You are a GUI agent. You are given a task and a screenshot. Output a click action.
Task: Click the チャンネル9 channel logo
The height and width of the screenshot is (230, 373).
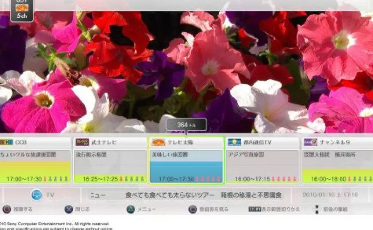pos(311,142)
